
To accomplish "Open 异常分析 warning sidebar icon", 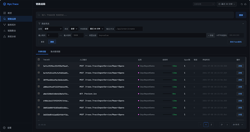I will tap(4, 37).
